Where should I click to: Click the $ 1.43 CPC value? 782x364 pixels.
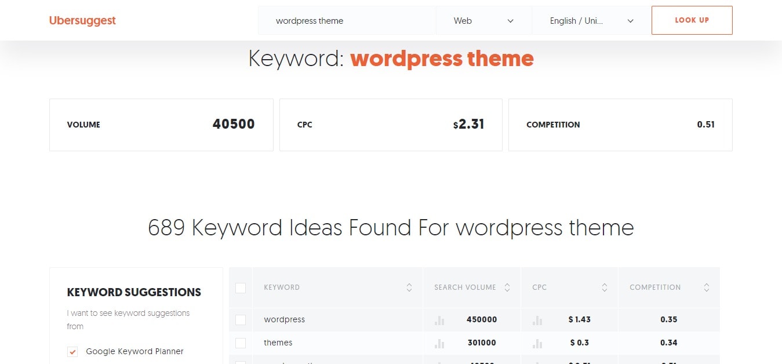[x=579, y=319]
